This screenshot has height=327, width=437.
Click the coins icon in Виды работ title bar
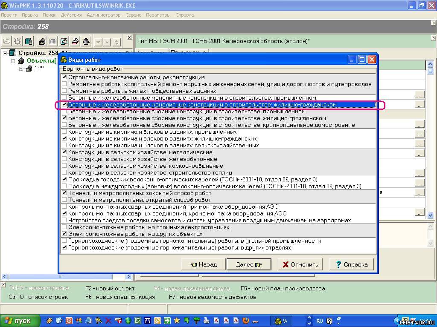click(64, 60)
